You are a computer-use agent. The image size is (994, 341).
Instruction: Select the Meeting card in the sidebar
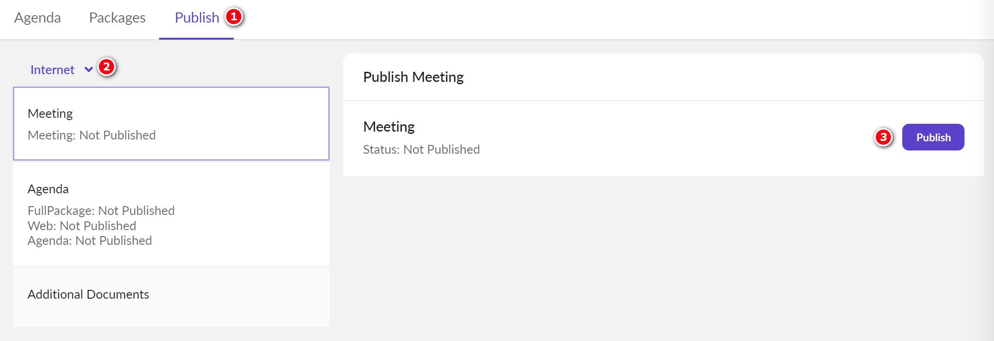click(171, 123)
